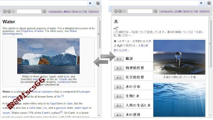Follow the 'steam' link

click(x=6, y=113)
